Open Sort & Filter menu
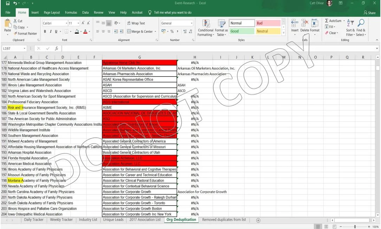381x229 pixels. (350, 28)
